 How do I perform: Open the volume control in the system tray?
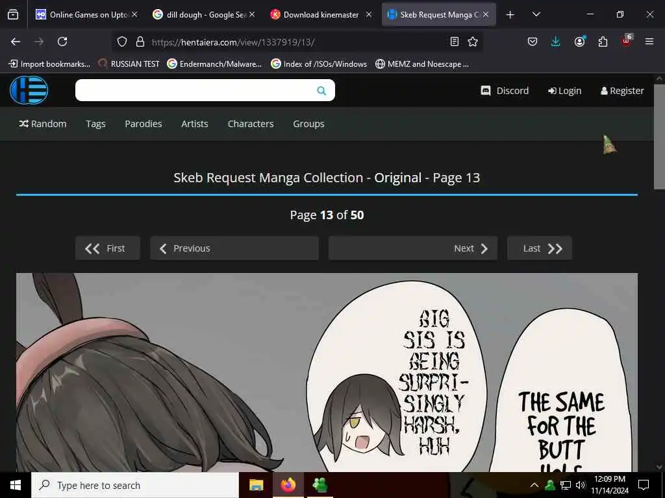[x=581, y=485]
